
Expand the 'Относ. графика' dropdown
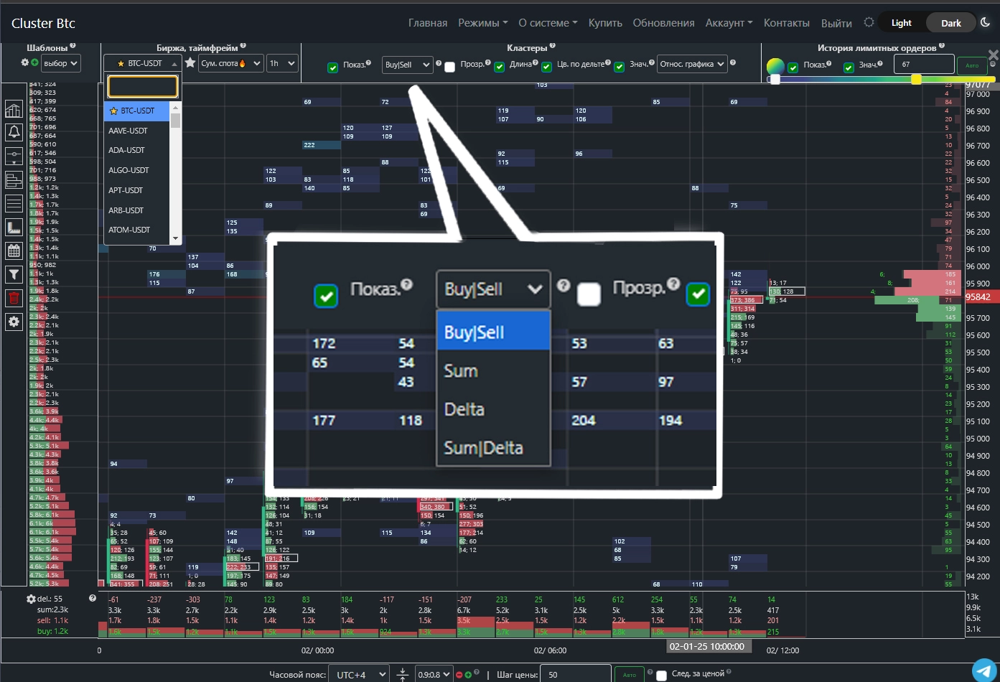[x=692, y=64]
